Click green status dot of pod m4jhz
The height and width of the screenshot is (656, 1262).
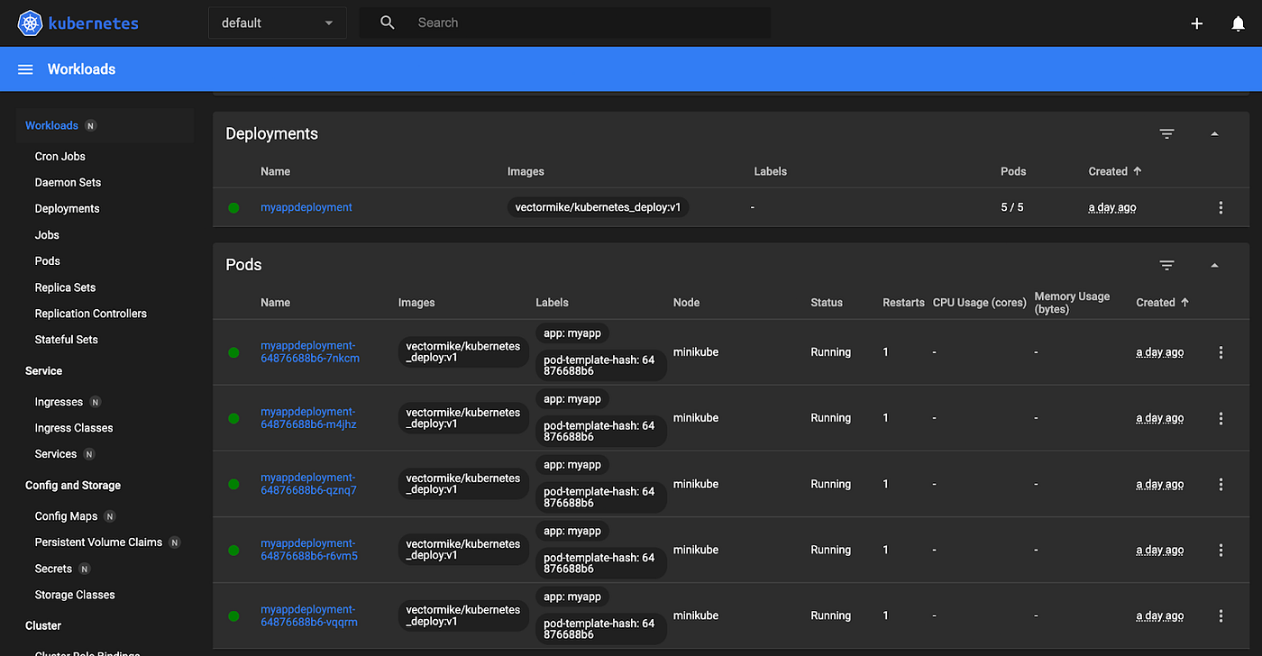coord(233,418)
